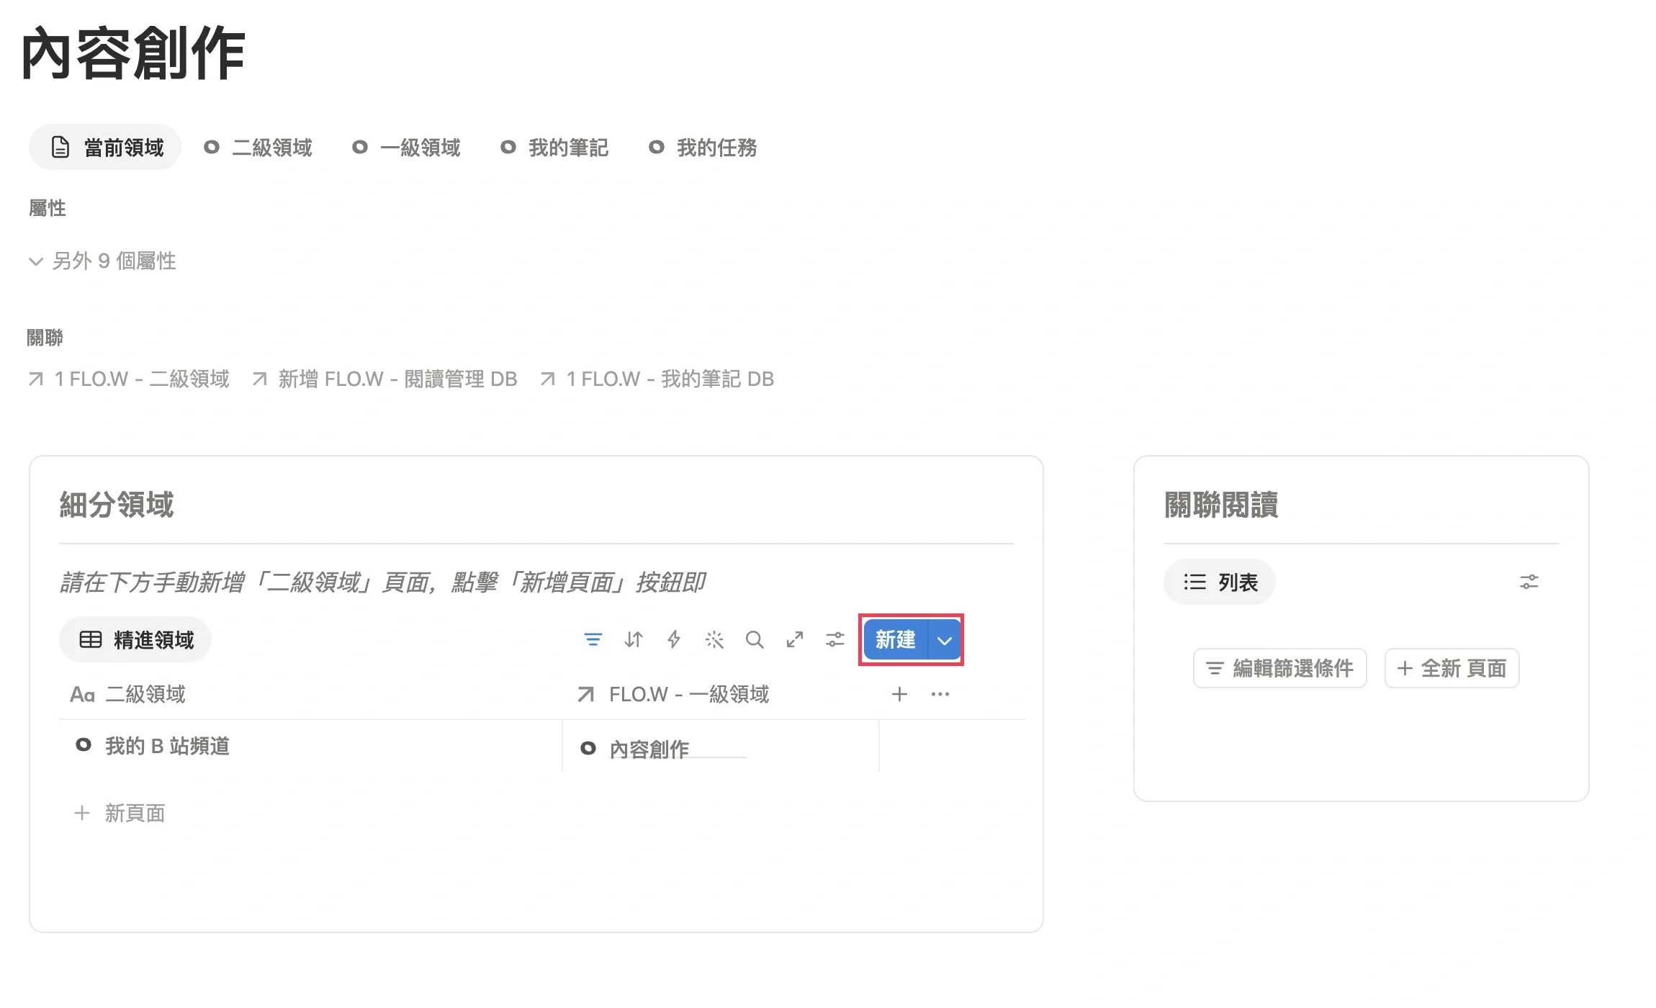Expand 另外 9 個屬性 hidden properties
Screen dimensions: 1656x1008
point(102,261)
